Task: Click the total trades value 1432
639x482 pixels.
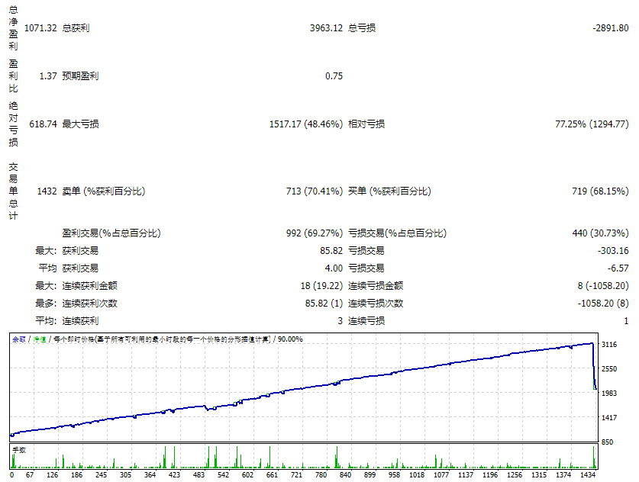Action: [47, 191]
